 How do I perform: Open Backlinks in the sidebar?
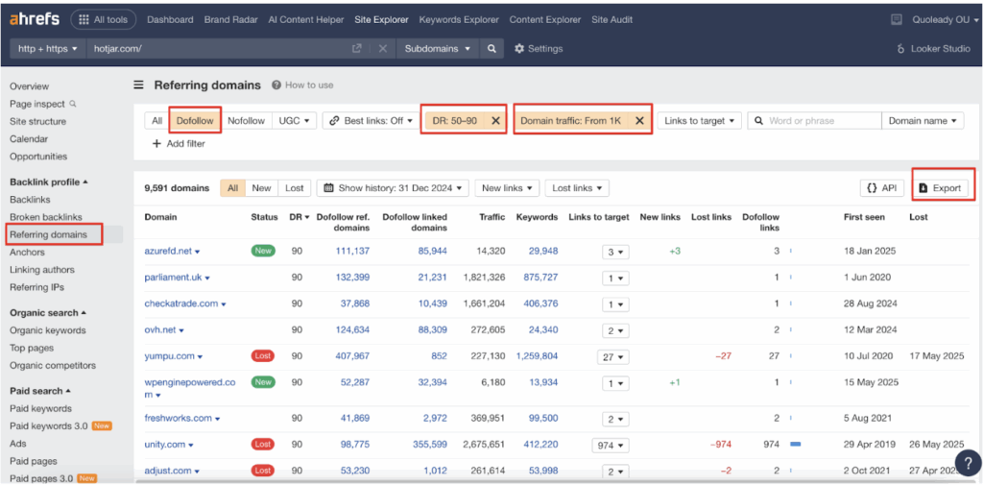(30, 199)
